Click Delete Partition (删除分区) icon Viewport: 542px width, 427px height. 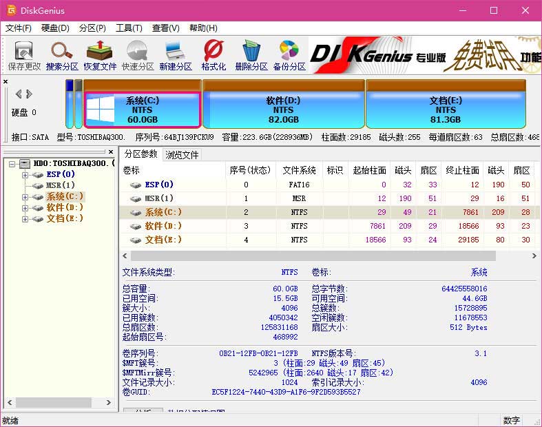tap(251, 55)
